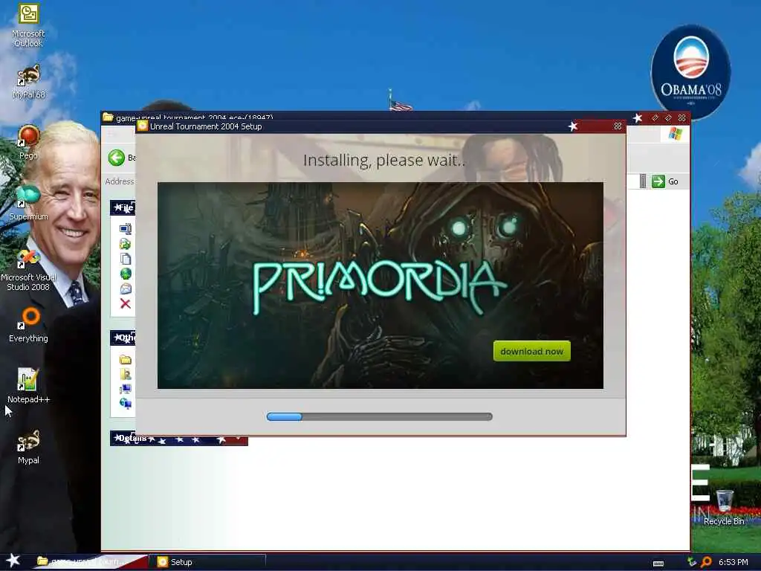Click orange magnifier tray icon

tap(706, 562)
